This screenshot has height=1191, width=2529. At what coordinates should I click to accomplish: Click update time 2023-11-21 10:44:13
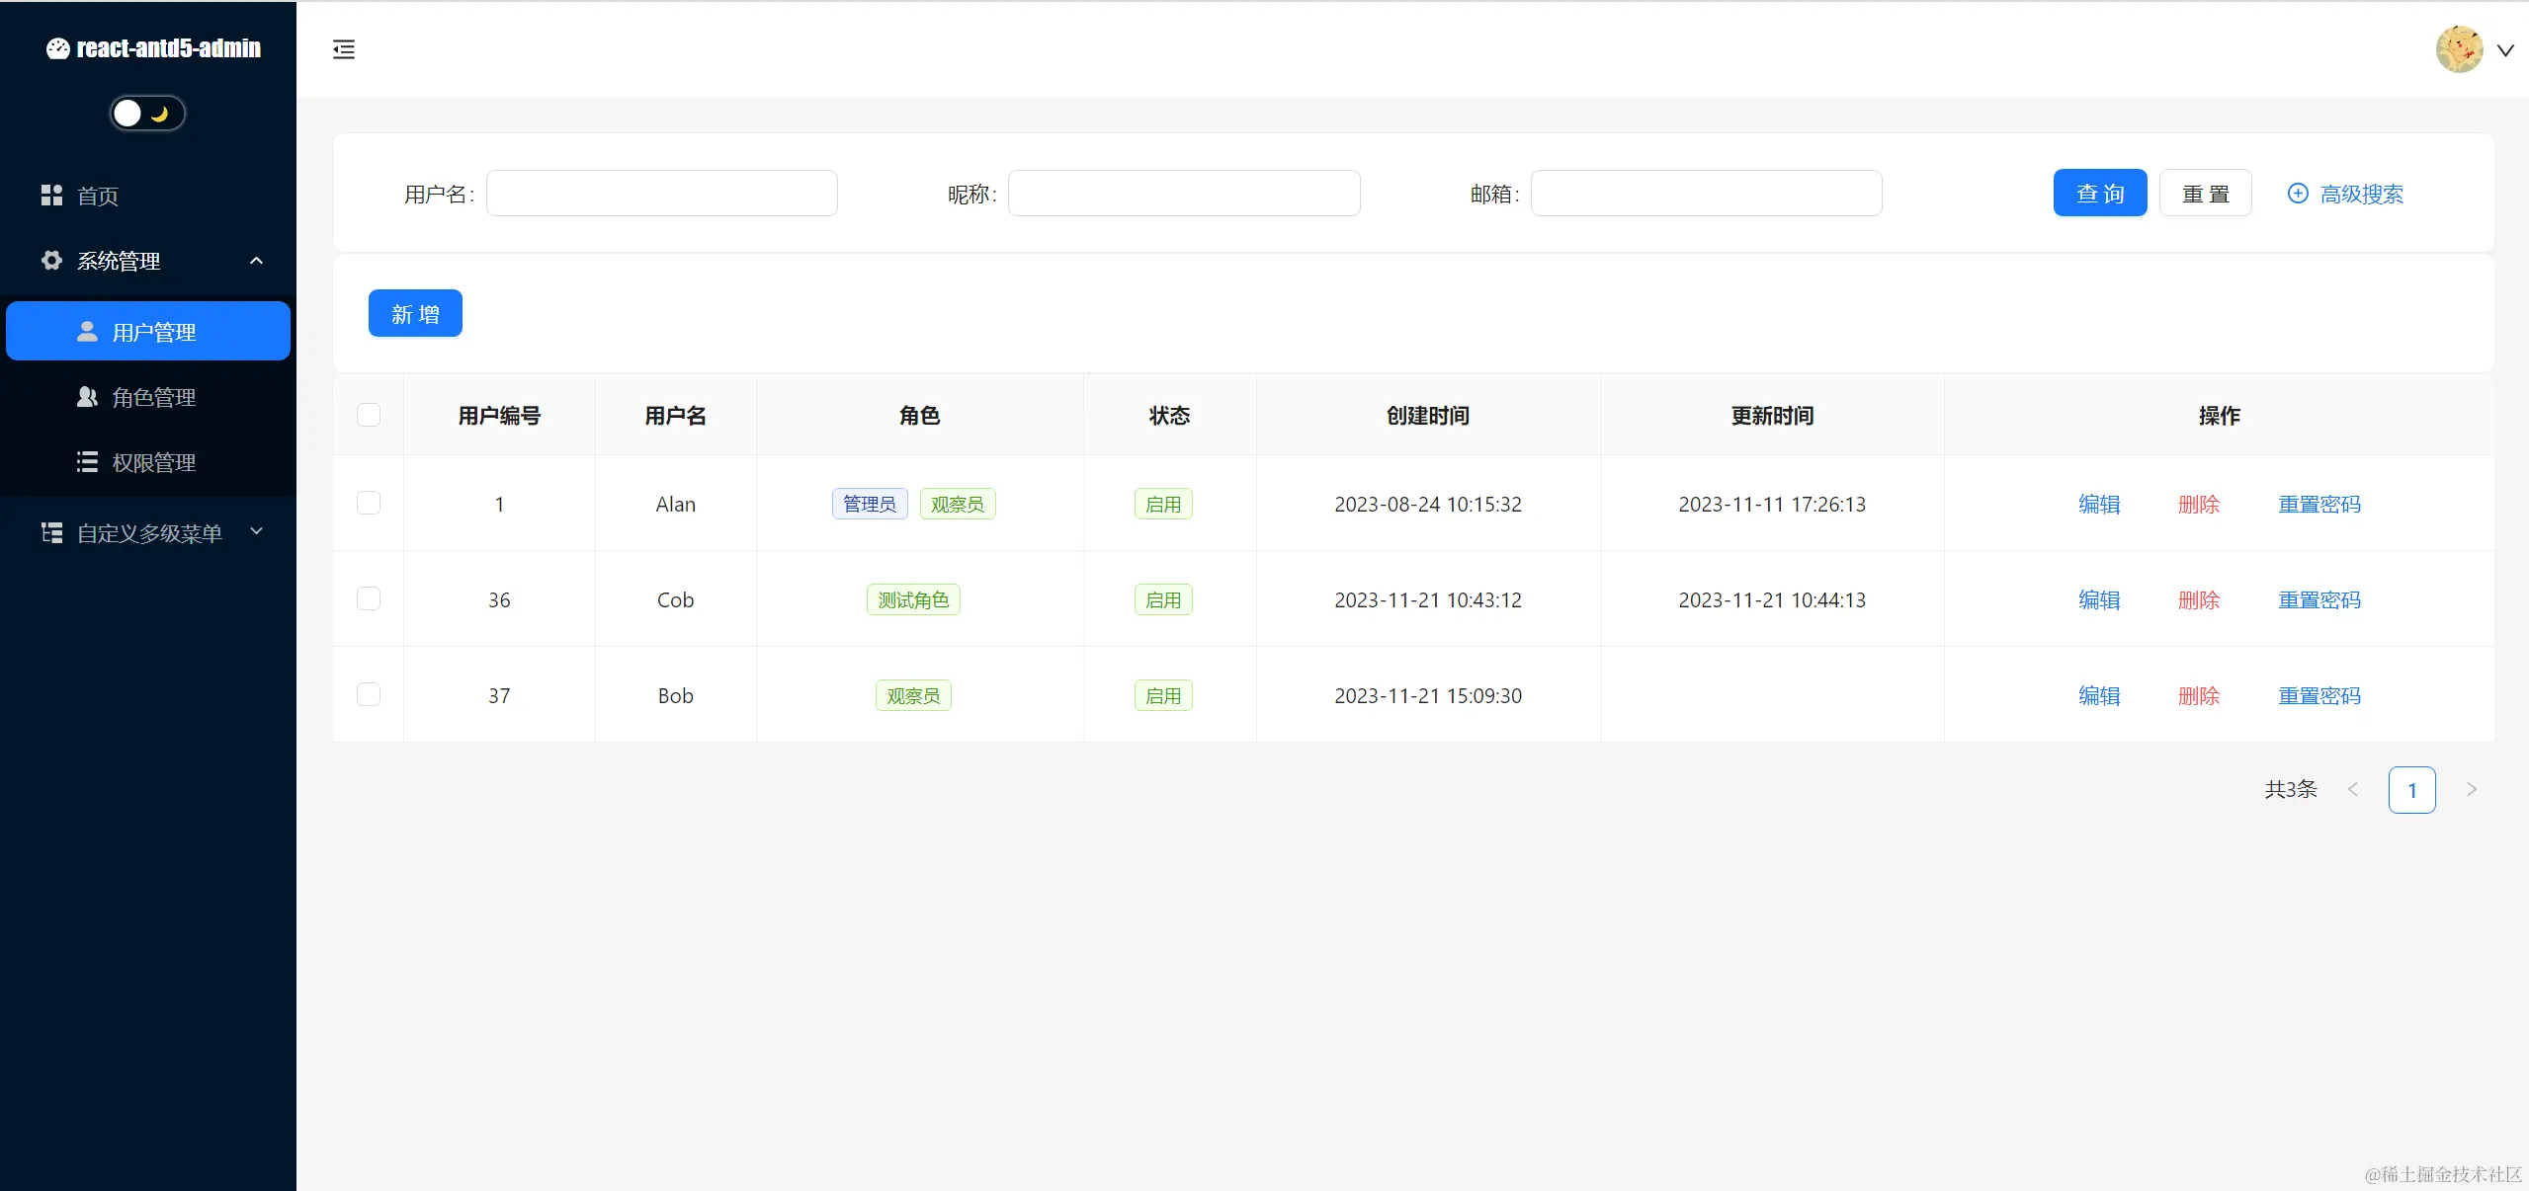(1772, 599)
